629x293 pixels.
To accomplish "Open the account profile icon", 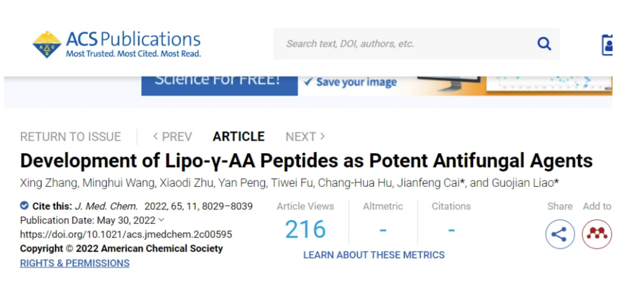I will pyautogui.click(x=607, y=45).
